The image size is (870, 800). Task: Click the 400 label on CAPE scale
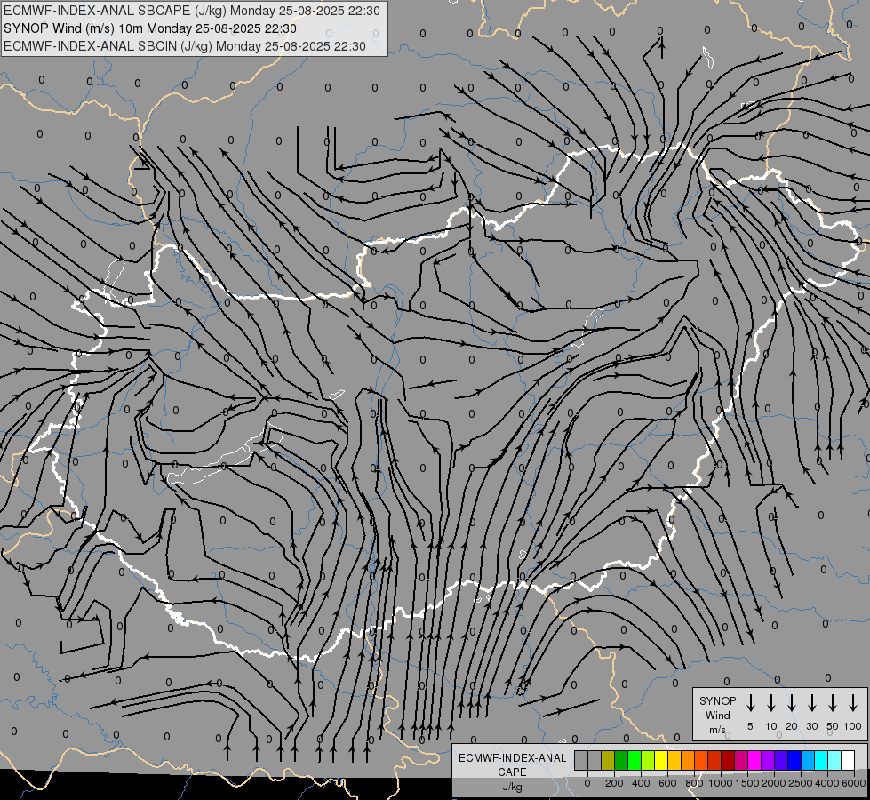(641, 783)
